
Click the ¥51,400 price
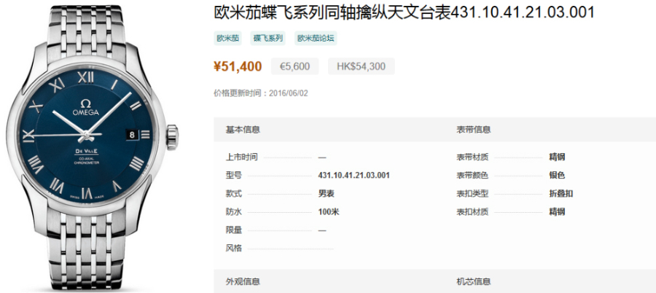coord(238,67)
